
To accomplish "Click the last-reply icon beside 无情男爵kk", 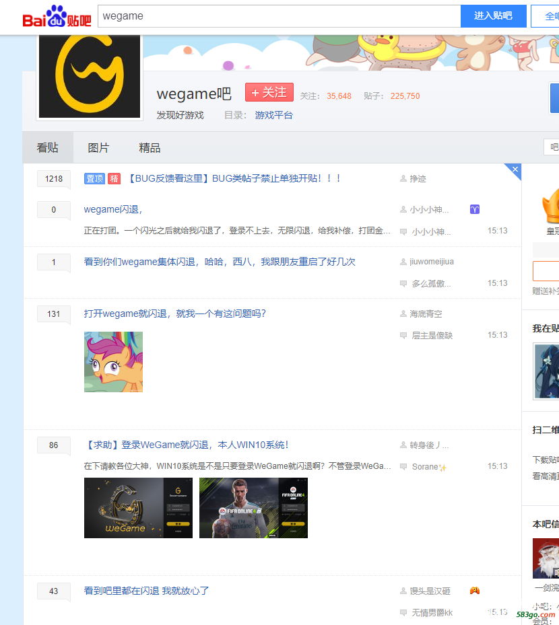I will point(403,613).
